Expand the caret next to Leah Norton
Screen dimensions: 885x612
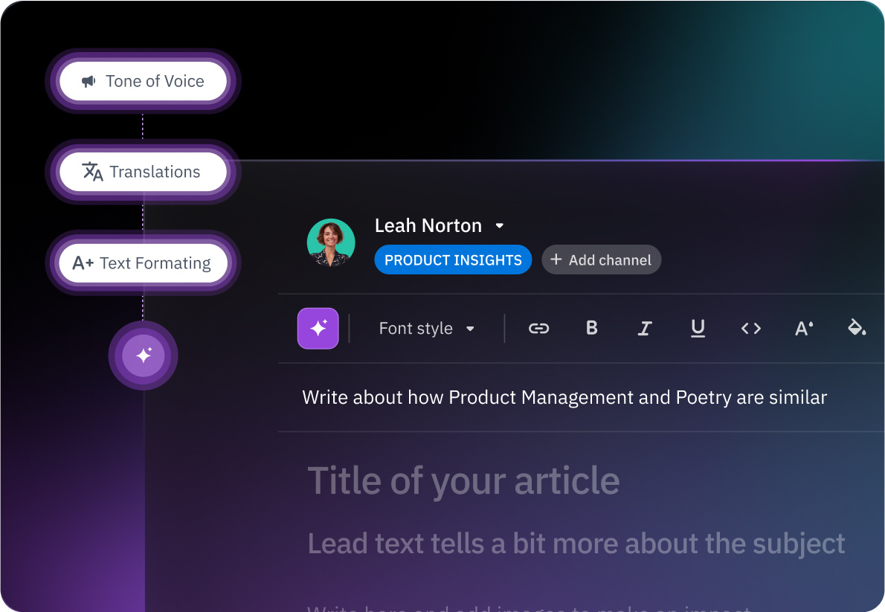(500, 226)
